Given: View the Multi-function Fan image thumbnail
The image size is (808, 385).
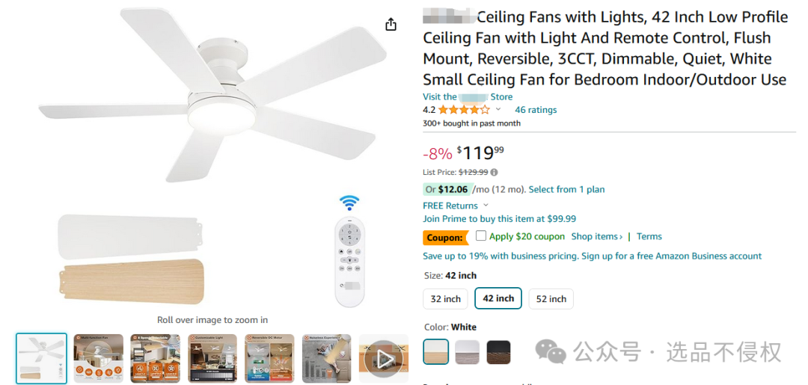Looking at the screenshot, I should (99, 358).
